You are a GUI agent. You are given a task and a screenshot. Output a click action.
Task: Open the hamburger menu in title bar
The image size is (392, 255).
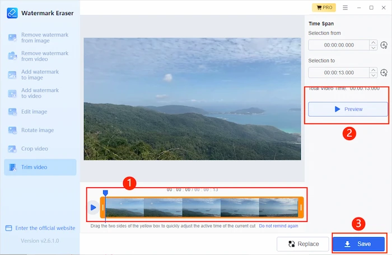point(345,8)
